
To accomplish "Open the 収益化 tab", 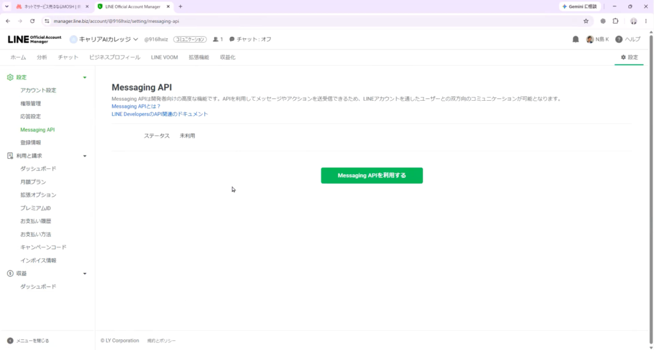I will tap(228, 57).
